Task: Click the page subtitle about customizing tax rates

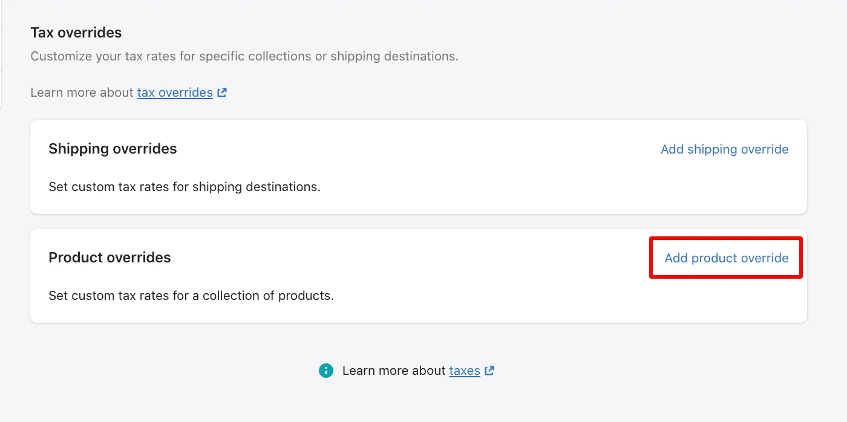Action: (244, 56)
